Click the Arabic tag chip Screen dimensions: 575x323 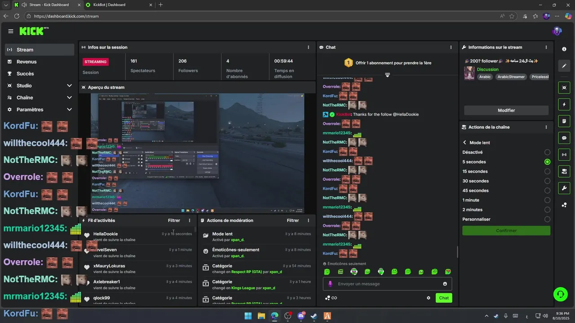(485, 77)
